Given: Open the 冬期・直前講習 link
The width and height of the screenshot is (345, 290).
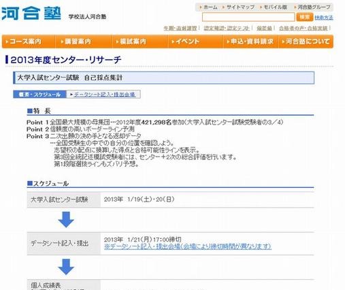Looking at the screenshot, I should (x=180, y=29).
